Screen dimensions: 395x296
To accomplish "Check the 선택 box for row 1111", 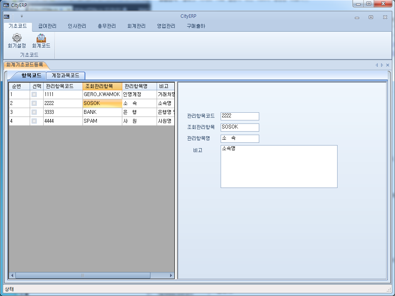I will tap(34, 94).
